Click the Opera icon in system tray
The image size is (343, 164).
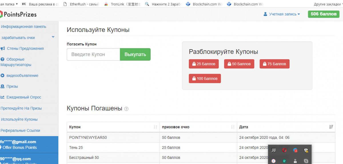tap(284, 150)
